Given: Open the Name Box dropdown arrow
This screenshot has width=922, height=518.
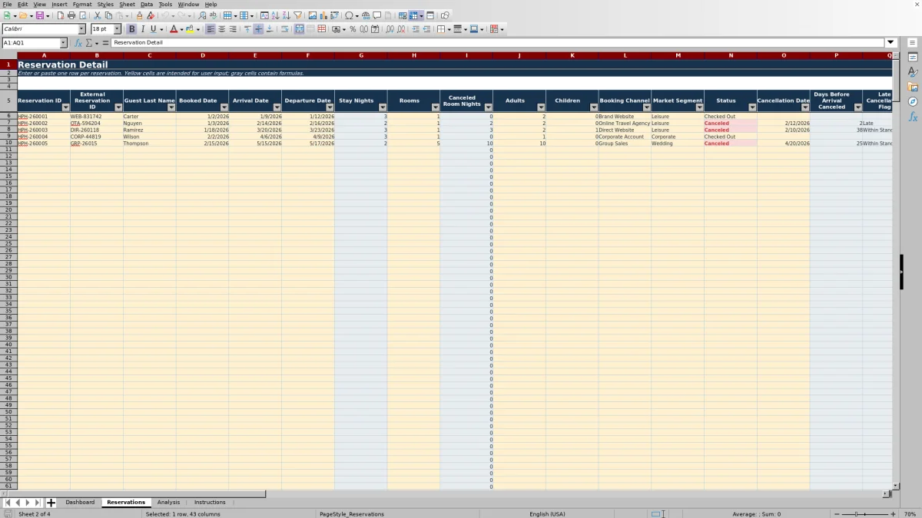Looking at the screenshot, I should [x=63, y=43].
